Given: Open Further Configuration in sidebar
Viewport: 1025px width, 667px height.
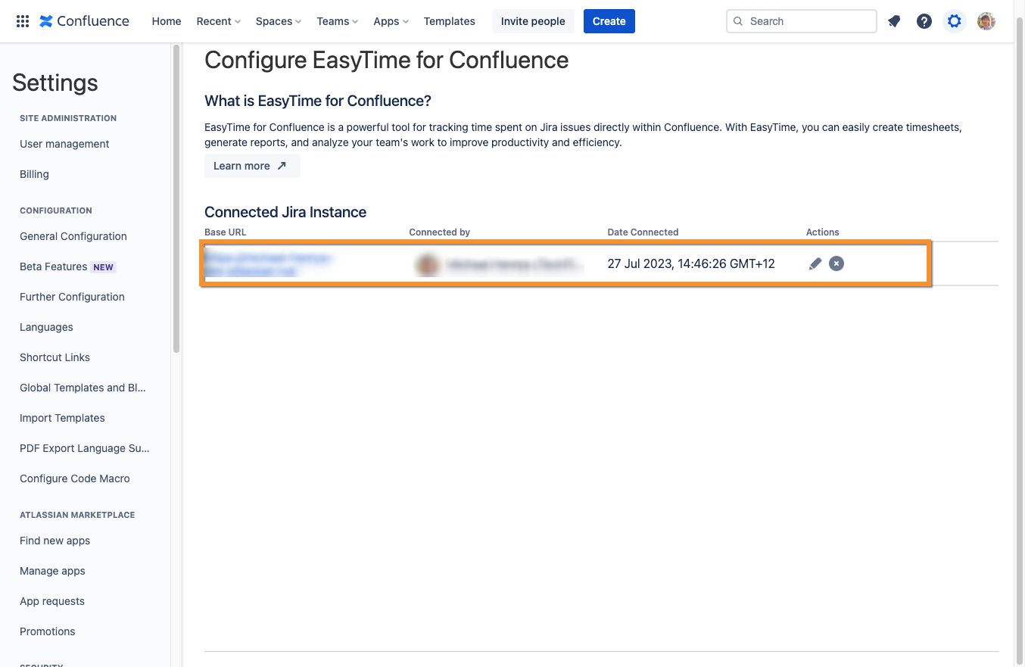Looking at the screenshot, I should tap(72, 297).
